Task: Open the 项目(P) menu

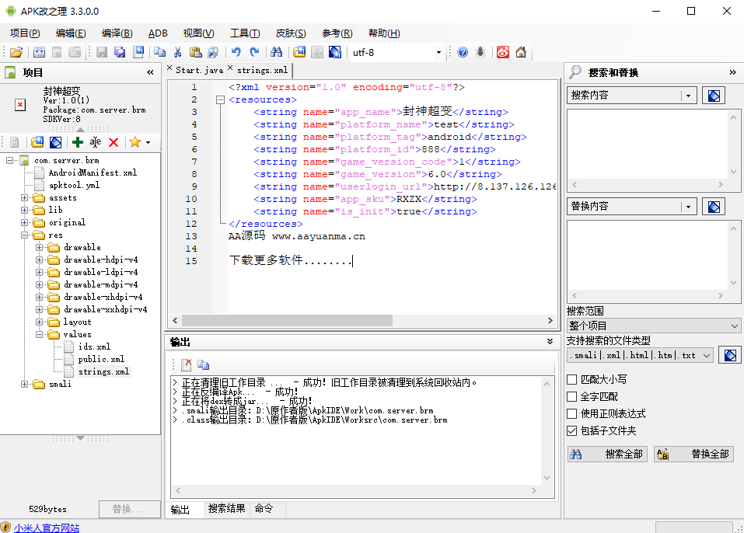Action: [25, 33]
